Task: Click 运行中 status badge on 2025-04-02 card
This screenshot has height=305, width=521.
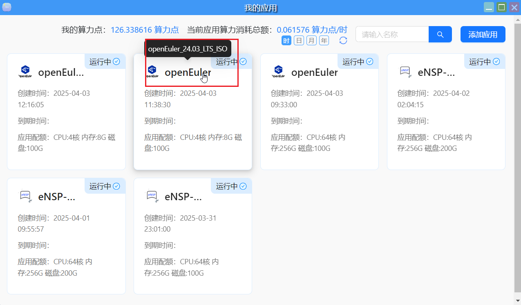Action: coord(485,62)
